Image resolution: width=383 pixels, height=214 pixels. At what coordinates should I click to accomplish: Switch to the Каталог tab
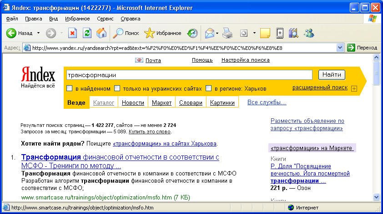pyautogui.click(x=104, y=103)
